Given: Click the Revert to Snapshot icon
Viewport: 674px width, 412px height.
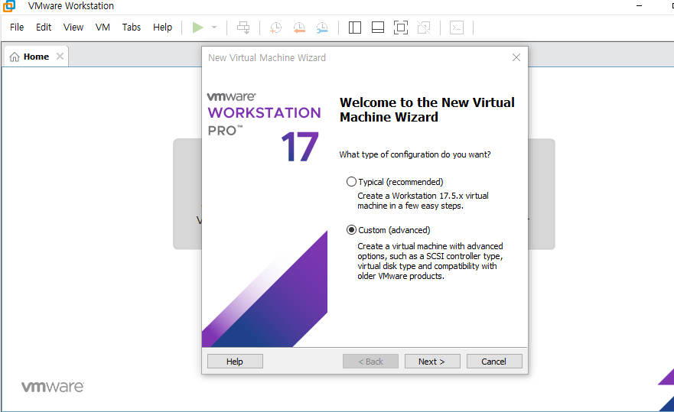Looking at the screenshot, I should [299, 28].
